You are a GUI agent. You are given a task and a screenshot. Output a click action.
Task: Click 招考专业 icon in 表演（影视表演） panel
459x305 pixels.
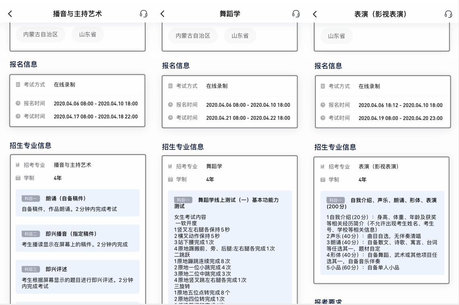pos(322,166)
